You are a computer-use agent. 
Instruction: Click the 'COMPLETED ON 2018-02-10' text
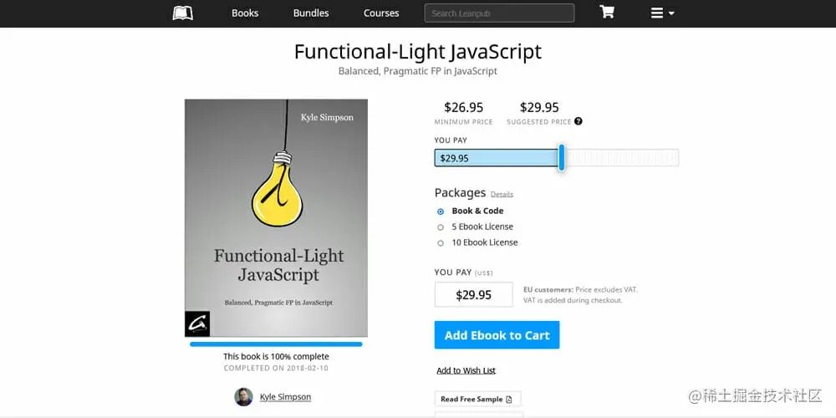coord(276,369)
